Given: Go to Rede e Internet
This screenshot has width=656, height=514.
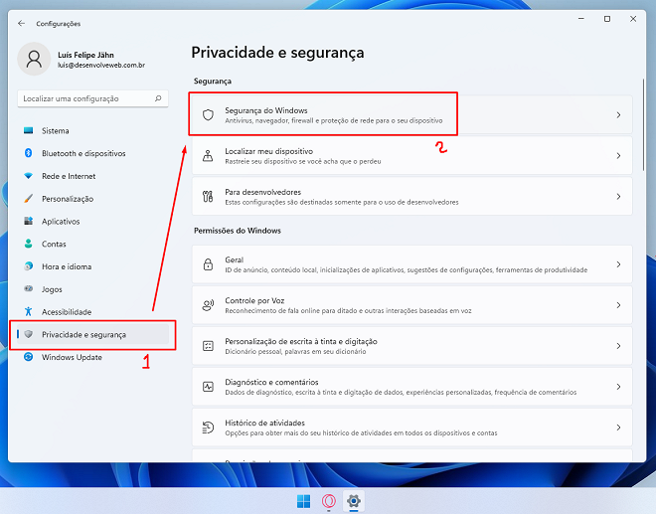Looking at the screenshot, I should point(92,176).
